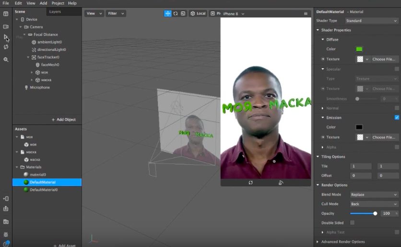
Task: Click the export/upload icon in left sidebar
Action: click(x=6, y=209)
